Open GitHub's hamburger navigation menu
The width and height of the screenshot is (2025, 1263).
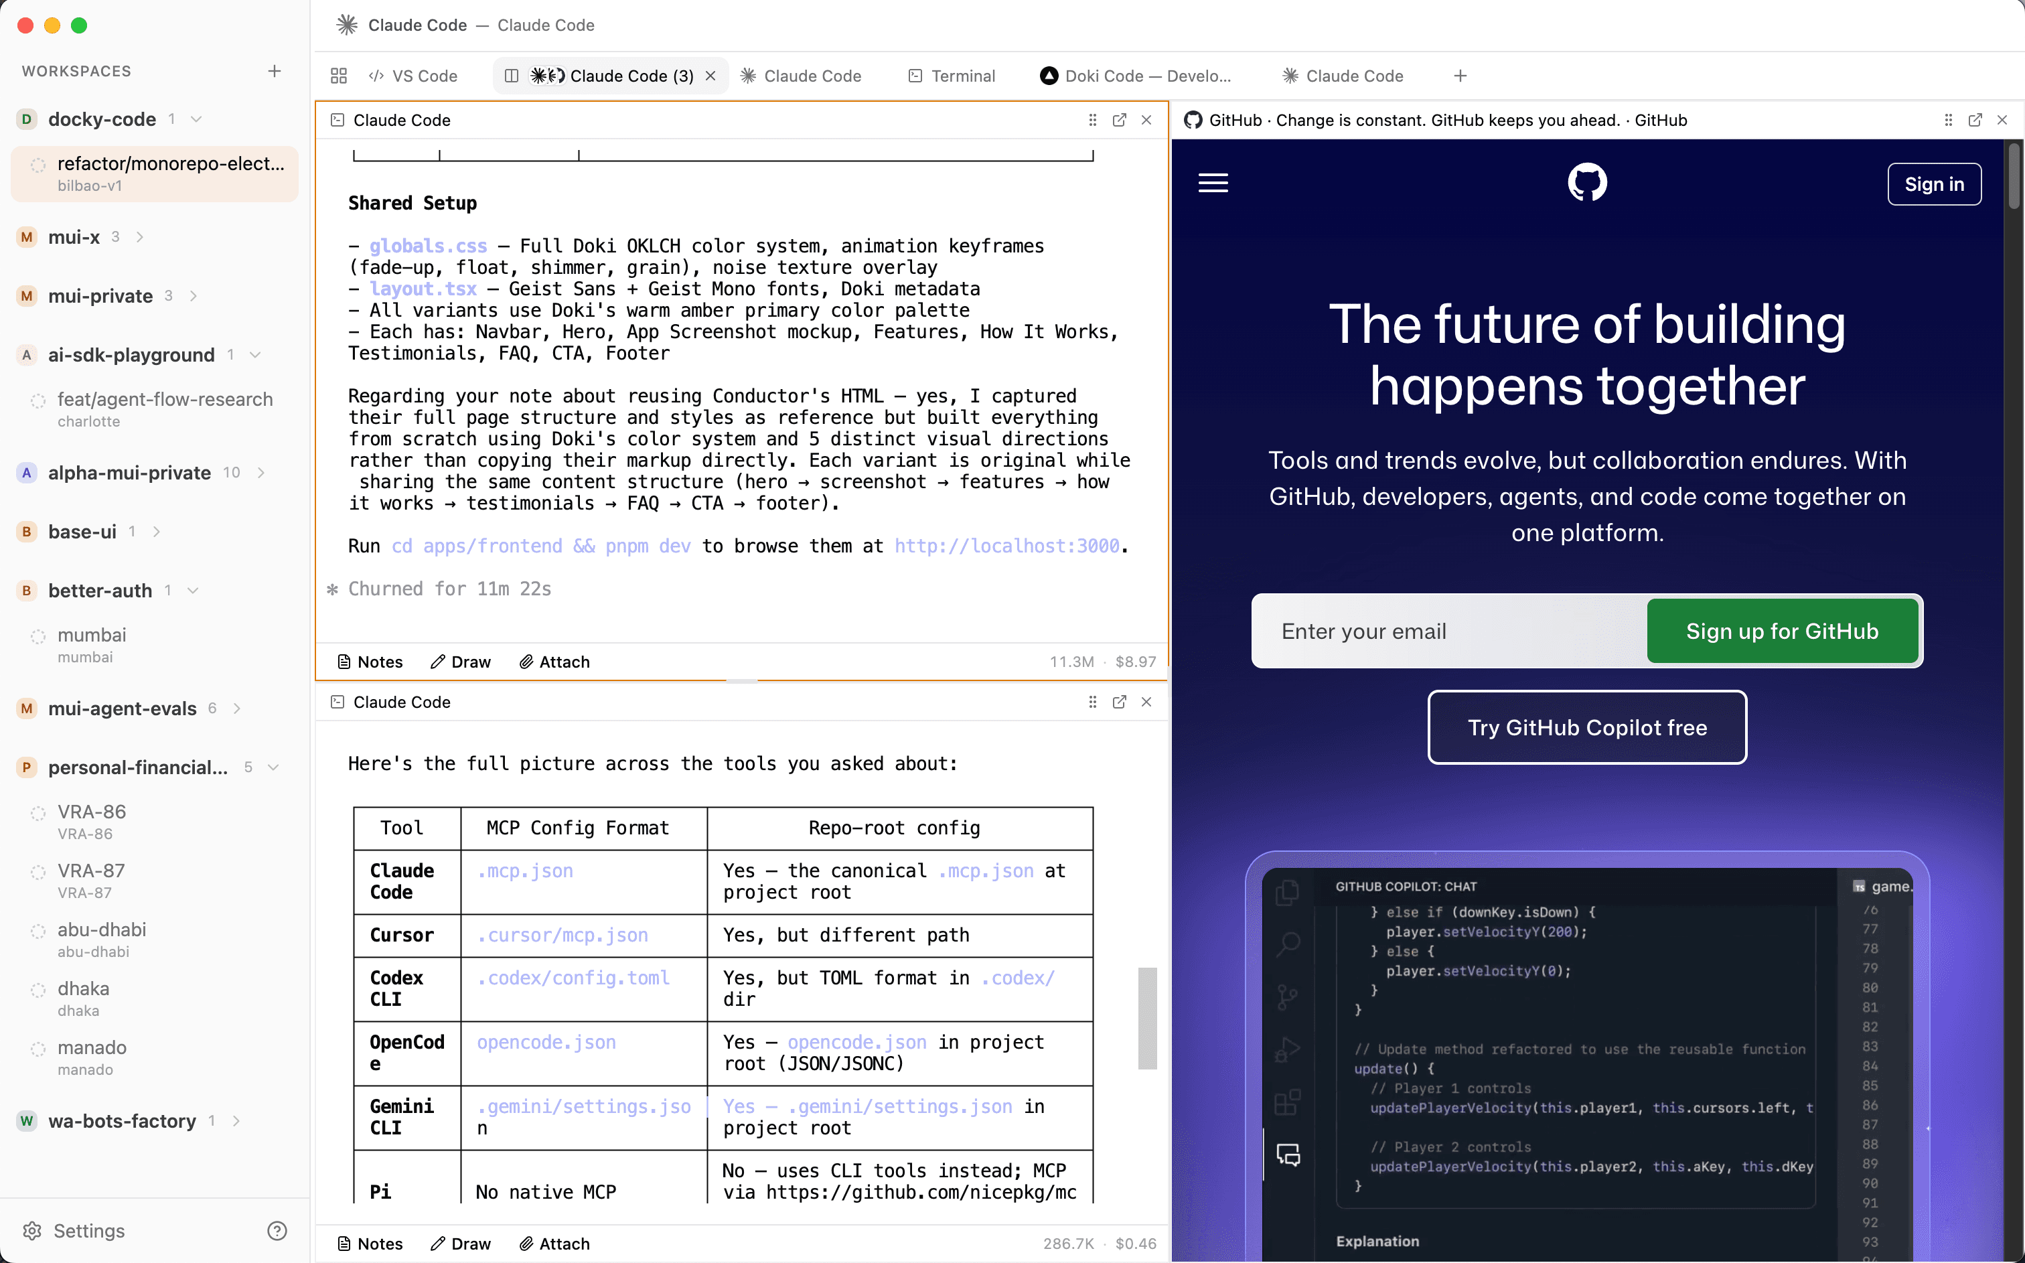point(1213,182)
